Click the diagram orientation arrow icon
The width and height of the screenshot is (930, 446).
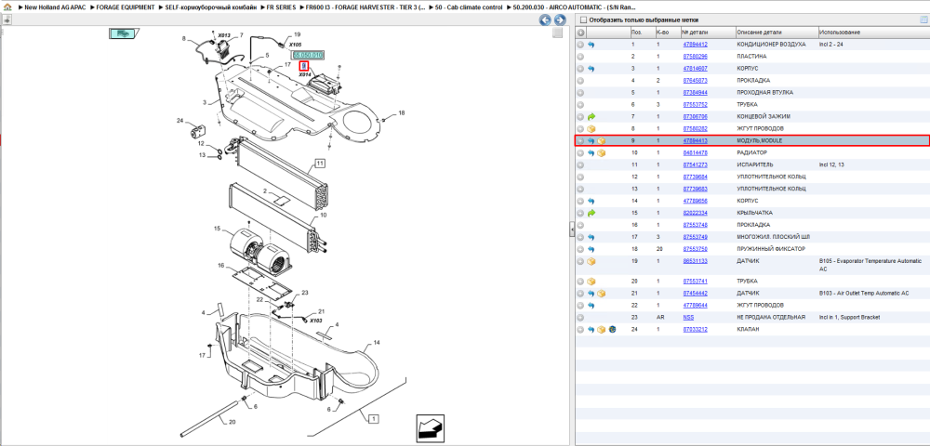point(432,426)
